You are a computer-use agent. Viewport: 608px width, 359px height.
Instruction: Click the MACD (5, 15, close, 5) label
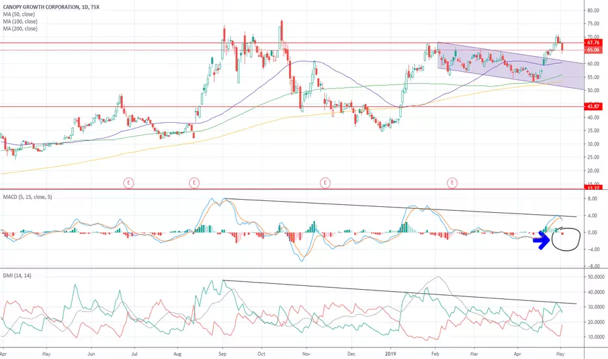pyautogui.click(x=27, y=197)
